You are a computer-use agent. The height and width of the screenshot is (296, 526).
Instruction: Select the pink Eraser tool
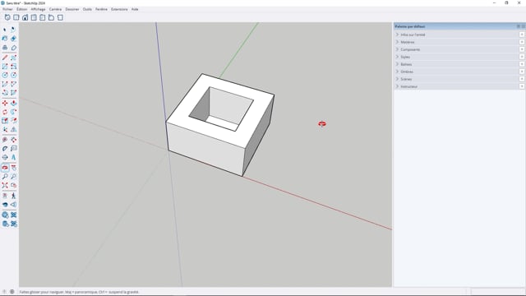(x=13, y=39)
